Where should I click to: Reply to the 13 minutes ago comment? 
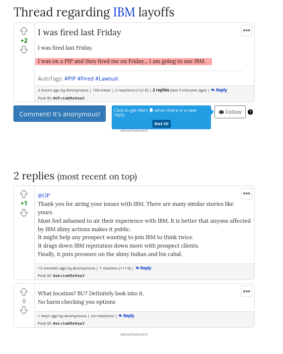(x=143, y=268)
